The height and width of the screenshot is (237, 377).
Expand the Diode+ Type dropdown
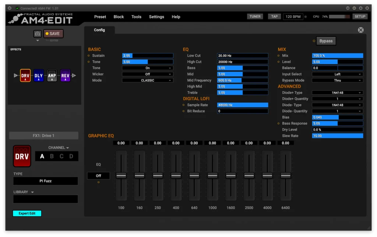click(337, 93)
